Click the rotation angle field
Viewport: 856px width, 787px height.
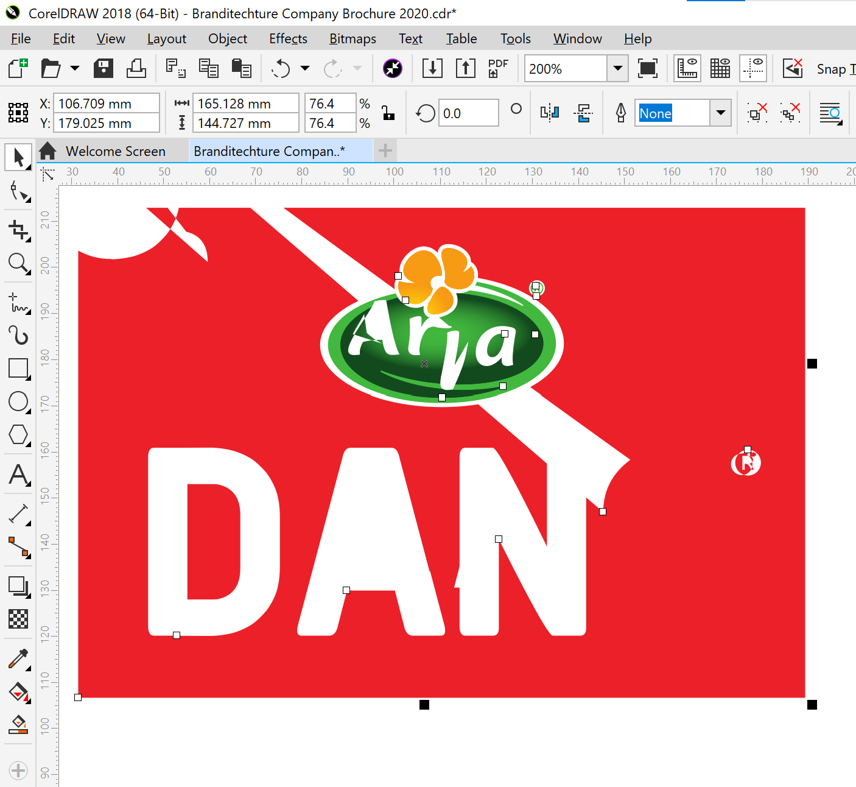pyautogui.click(x=468, y=113)
